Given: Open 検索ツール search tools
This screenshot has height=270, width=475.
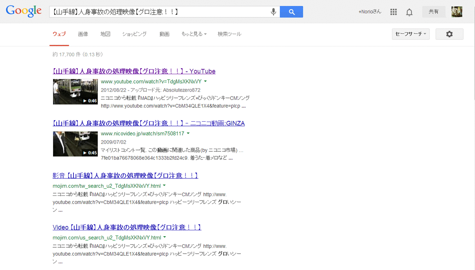Looking at the screenshot, I should (x=229, y=34).
